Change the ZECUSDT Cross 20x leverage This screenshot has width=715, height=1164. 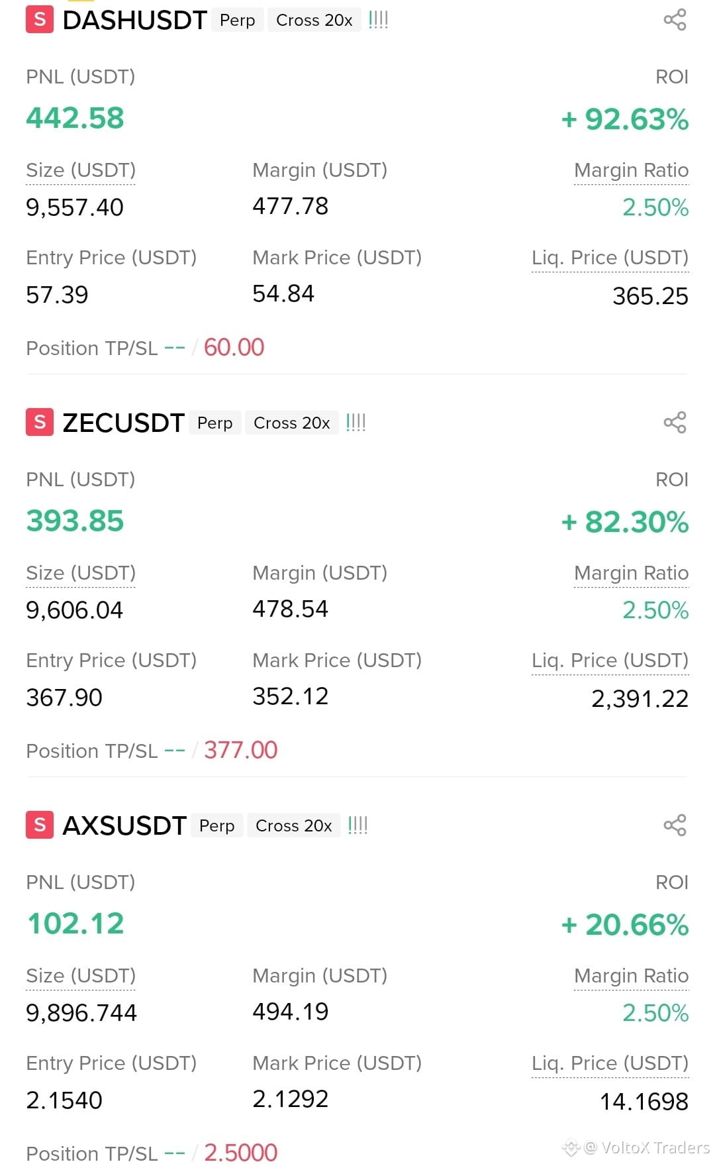pyautogui.click(x=292, y=423)
